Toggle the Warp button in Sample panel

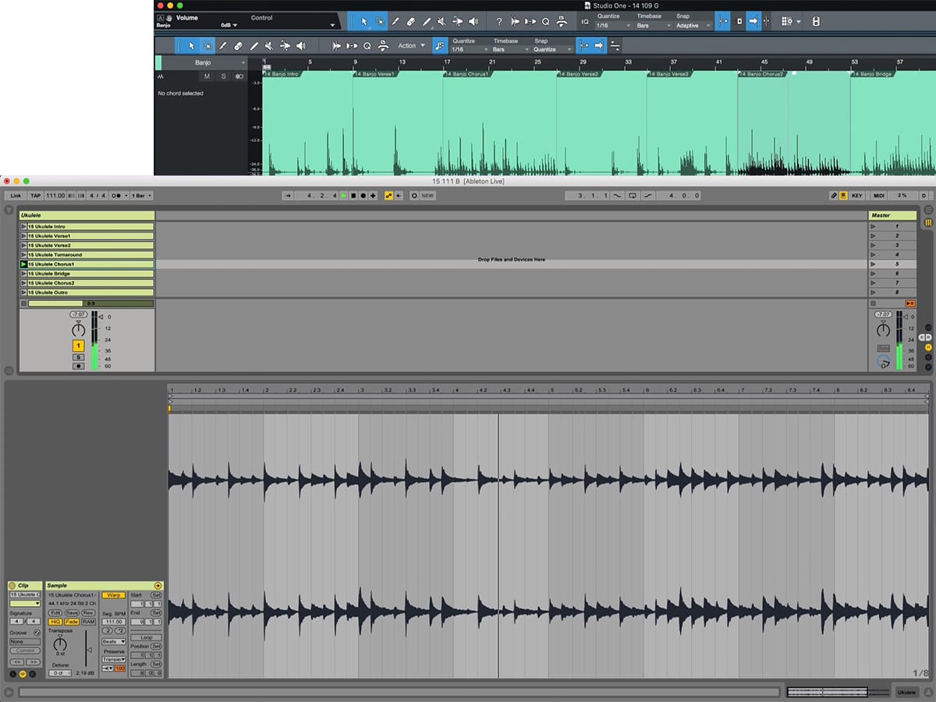(x=113, y=595)
